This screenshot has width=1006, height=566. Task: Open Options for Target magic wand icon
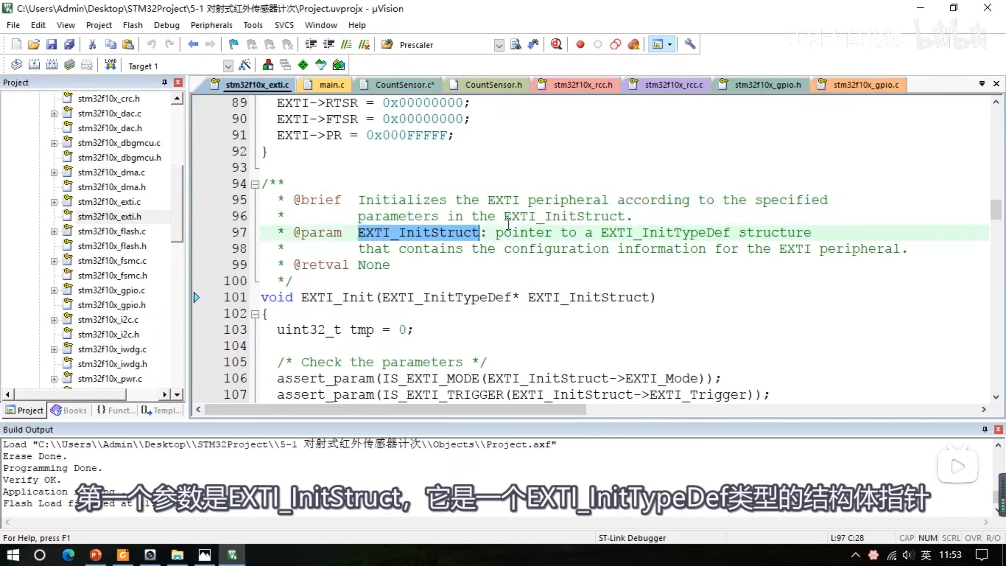pos(244,65)
